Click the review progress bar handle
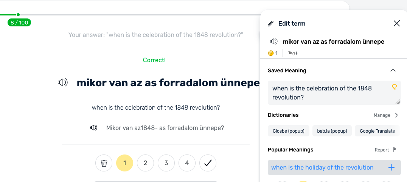407x182 pixels. coord(18,15)
